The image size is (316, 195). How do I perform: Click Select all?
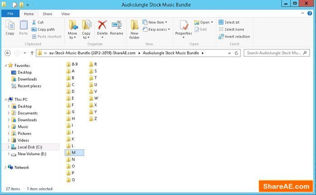[x=229, y=22]
